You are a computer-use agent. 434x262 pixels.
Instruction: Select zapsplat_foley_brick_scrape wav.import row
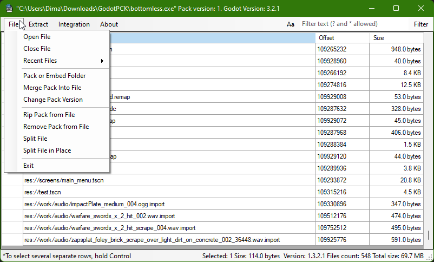click(x=169, y=240)
